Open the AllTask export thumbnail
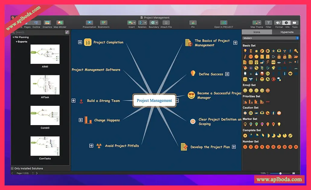Screen dimensions: 311x190 pos(45,85)
